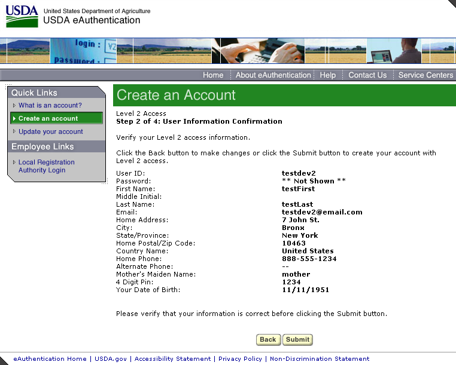The width and height of the screenshot is (456, 365).
Task: Click the hands-on-keyboard banner image
Action: (259, 51)
